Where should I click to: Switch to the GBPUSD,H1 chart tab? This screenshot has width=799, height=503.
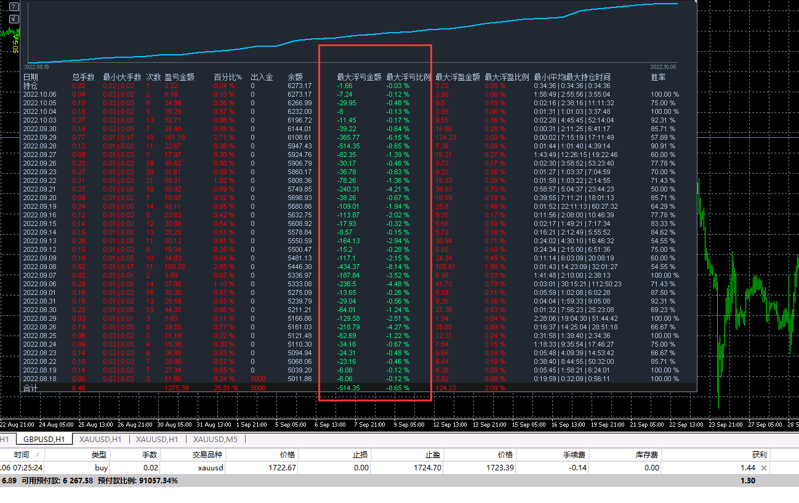click(x=44, y=439)
